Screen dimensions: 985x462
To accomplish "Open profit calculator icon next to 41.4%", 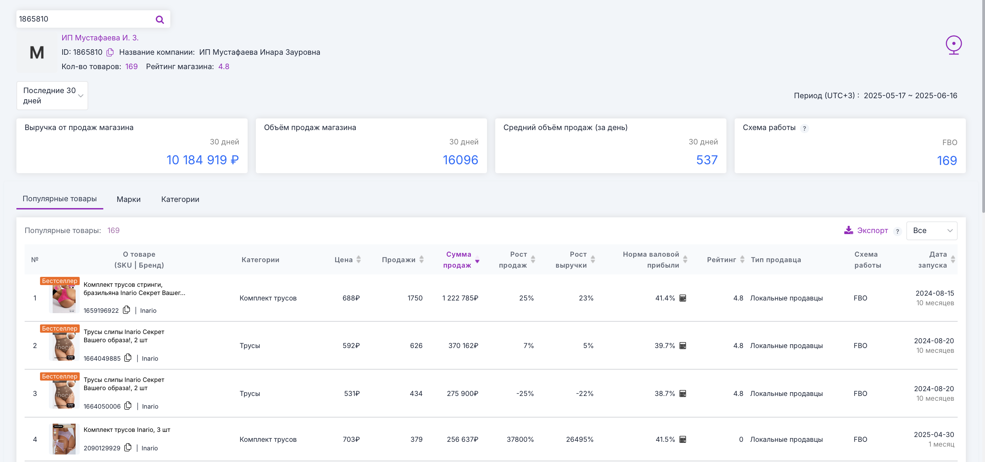I will 683,298.
